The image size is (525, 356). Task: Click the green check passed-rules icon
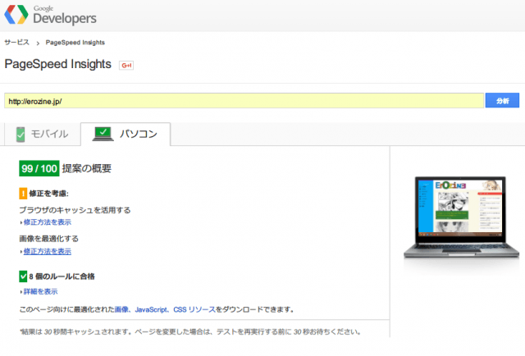coord(23,276)
